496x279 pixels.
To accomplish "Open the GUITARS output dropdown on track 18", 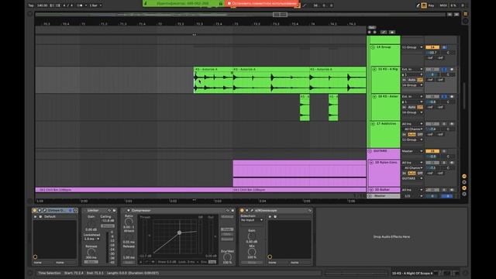I will [x=412, y=178].
